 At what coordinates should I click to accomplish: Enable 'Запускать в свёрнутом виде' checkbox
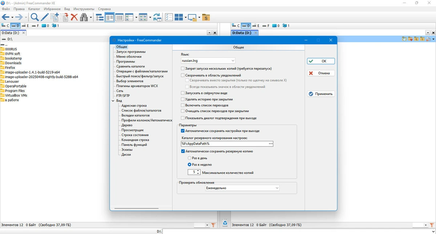pos(183,93)
